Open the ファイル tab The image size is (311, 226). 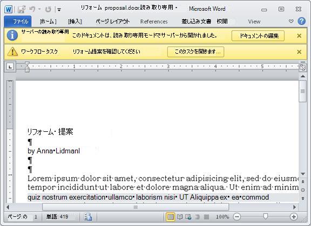pyautogui.click(x=18, y=22)
